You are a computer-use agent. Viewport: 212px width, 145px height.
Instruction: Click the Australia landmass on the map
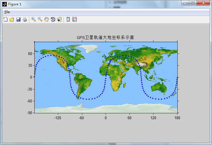(159, 88)
